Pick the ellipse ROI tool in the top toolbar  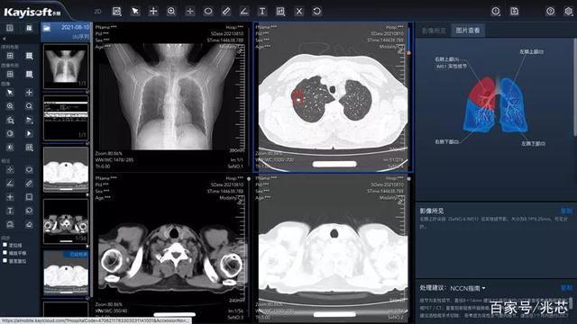[x=208, y=12]
